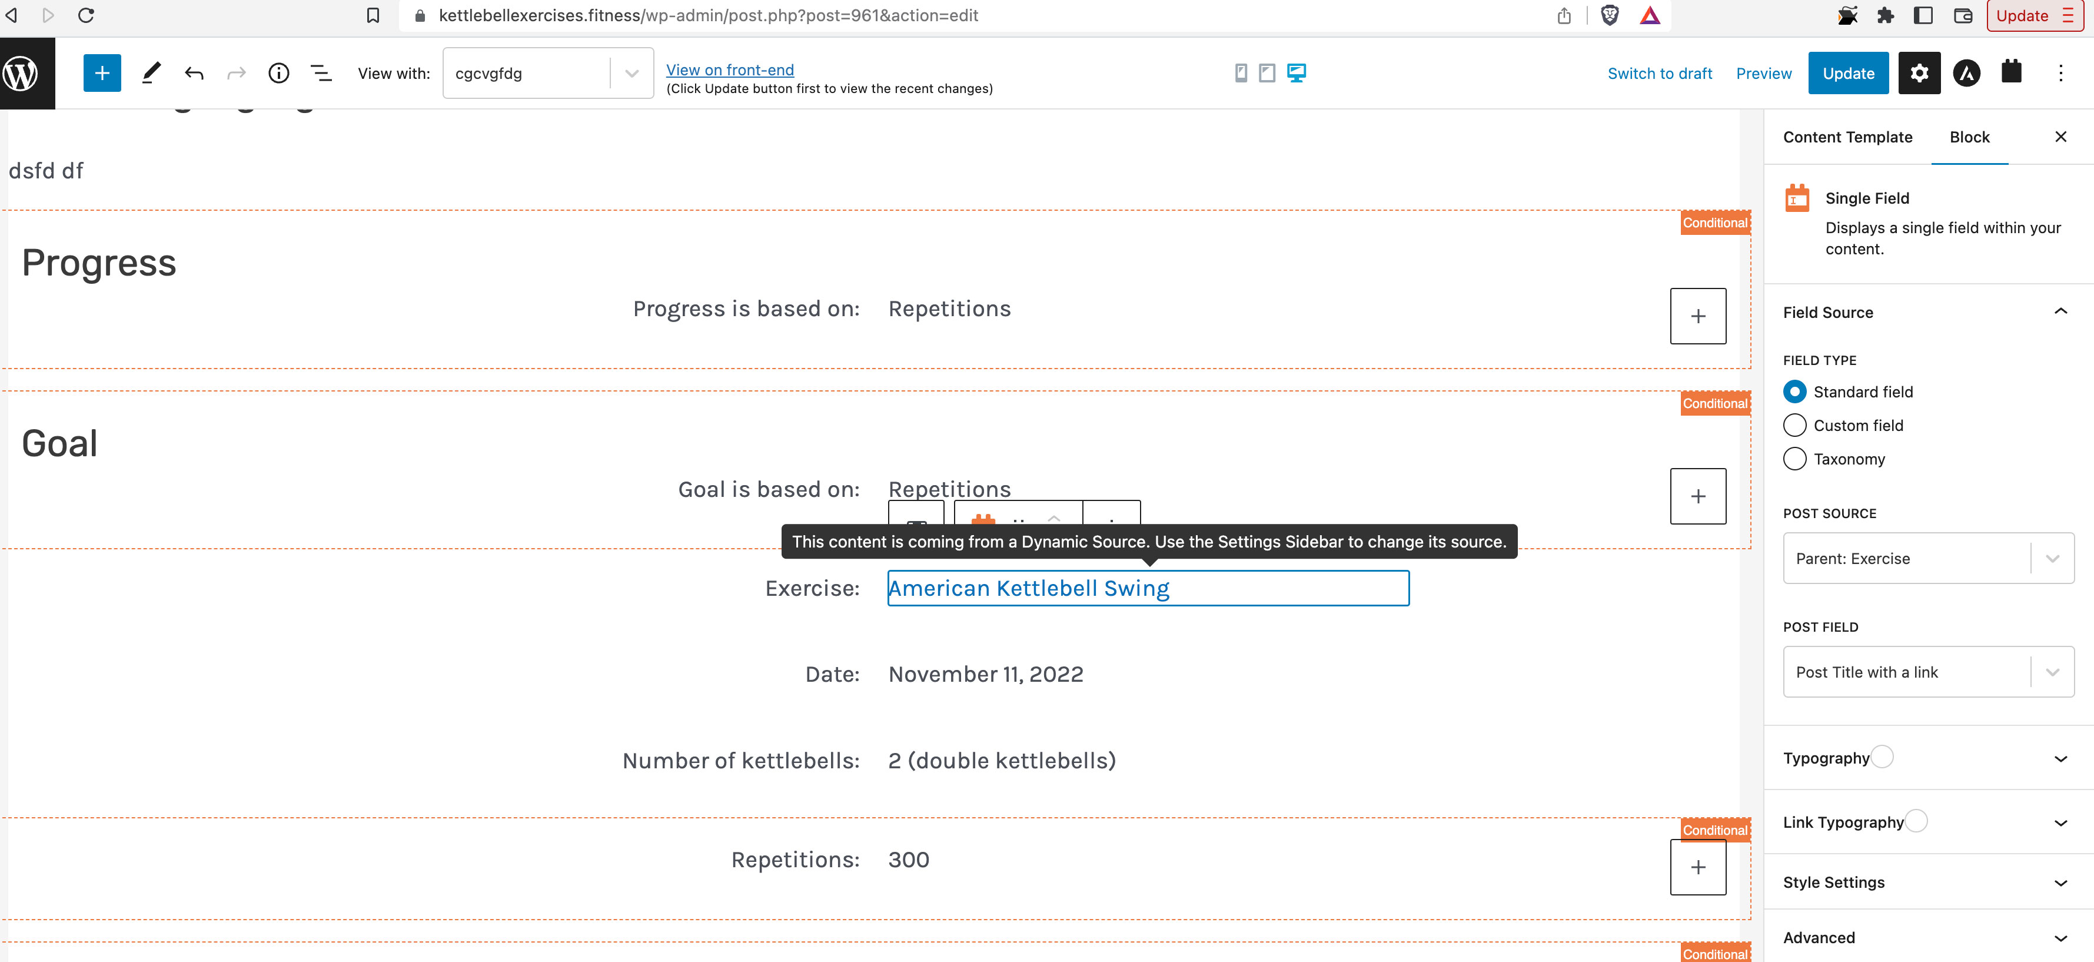This screenshot has height=962, width=2094.
Task: Click the Typography indicator circle
Action: tap(1882, 757)
